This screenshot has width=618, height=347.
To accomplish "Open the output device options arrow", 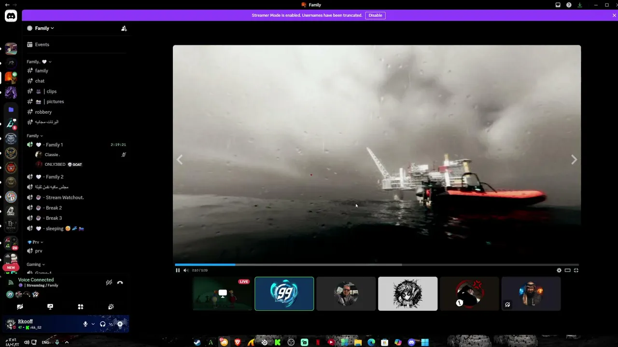I will (111, 324).
